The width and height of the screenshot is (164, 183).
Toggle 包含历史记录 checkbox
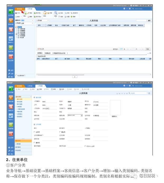[37, 56]
